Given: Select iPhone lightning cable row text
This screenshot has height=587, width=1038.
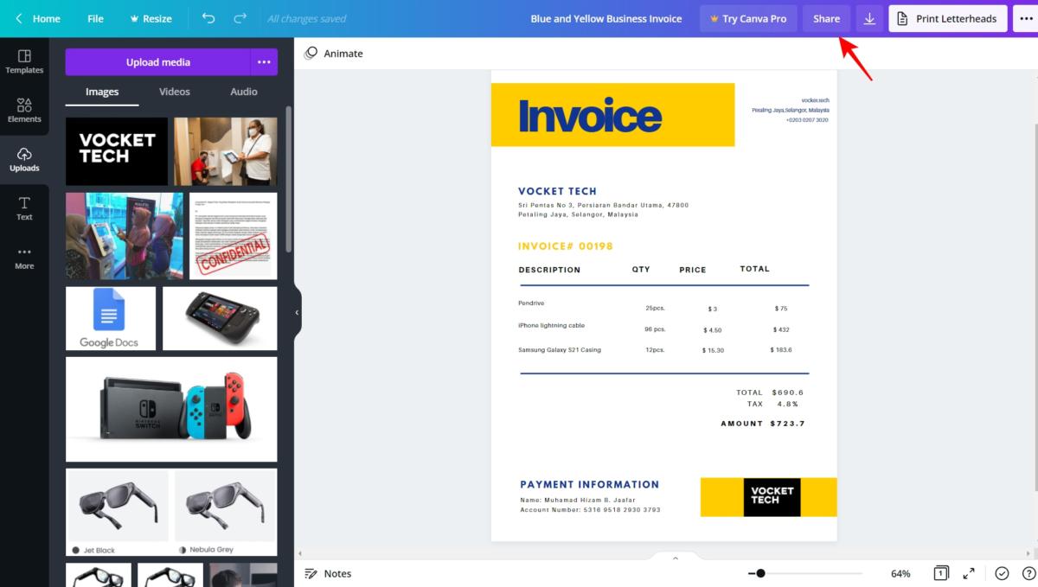Looking at the screenshot, I should (x=551, y=326).
